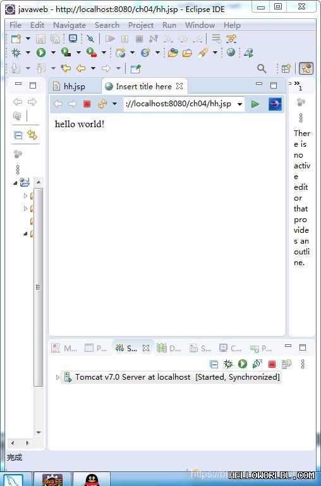Image resolution: width=321 pixels, height=486 pixels.
Task: Open the File menu
Action: click(x=15, y=25)
